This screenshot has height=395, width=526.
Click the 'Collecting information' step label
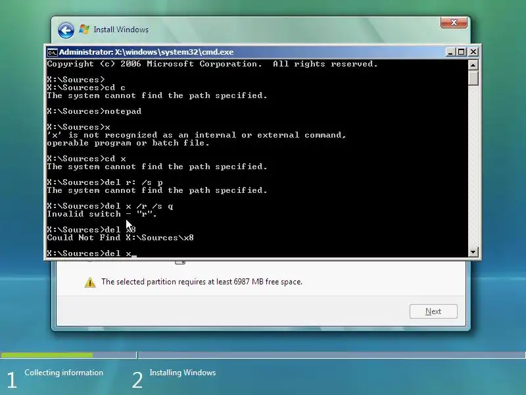tap(64, 373)
